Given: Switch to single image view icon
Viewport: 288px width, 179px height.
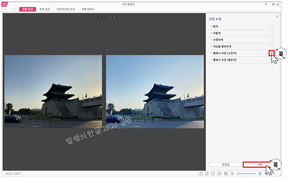Looking at the screenshot, I should (213, 173).
